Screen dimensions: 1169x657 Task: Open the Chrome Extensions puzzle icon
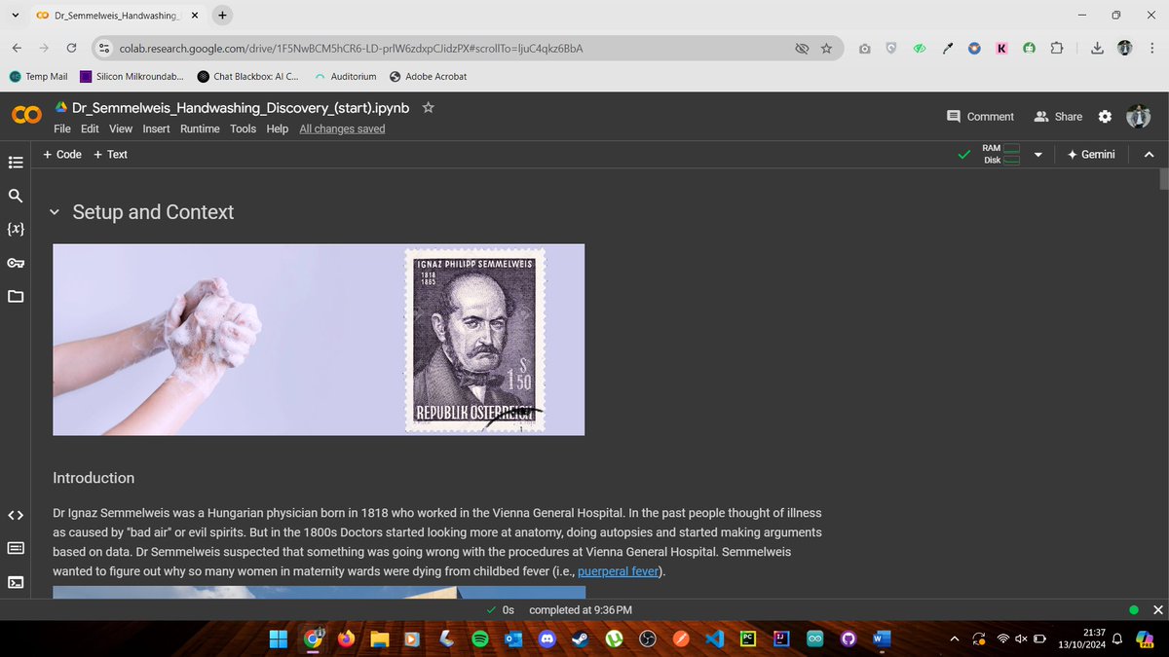tap(1057, 48)
